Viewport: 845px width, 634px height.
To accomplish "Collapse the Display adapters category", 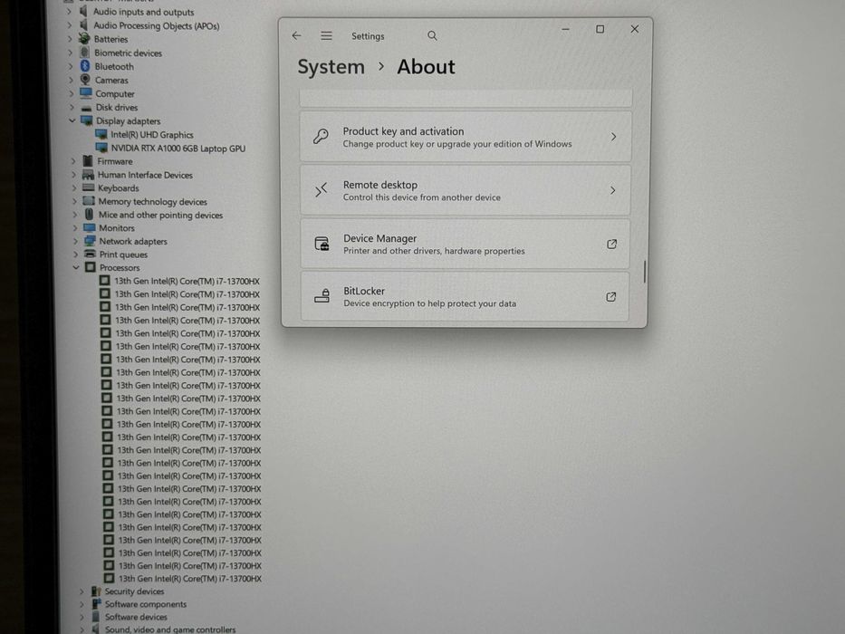I will point(72,120).
